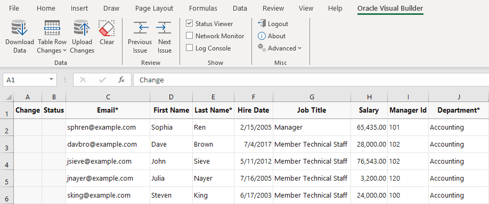Switch to the View tab

(x=306, y=8)
